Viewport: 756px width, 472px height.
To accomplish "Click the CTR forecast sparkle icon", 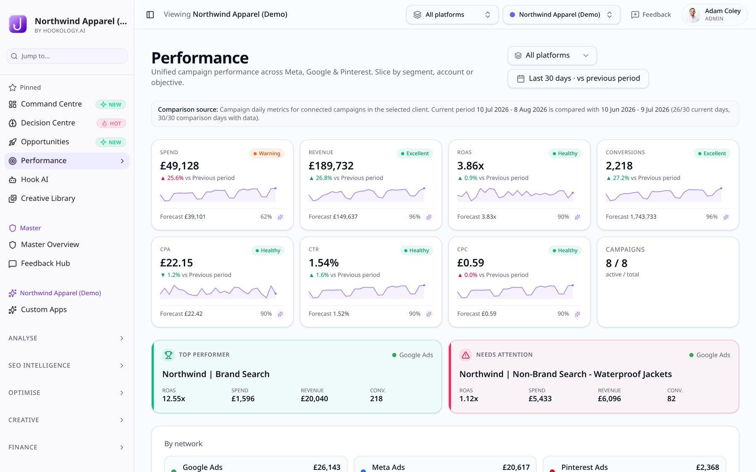I will pyautogui.click(x=429, y=314).
